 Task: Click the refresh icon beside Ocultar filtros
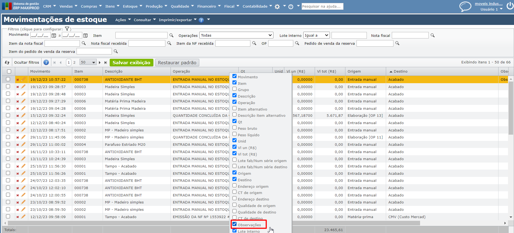[x=7, y=63]
